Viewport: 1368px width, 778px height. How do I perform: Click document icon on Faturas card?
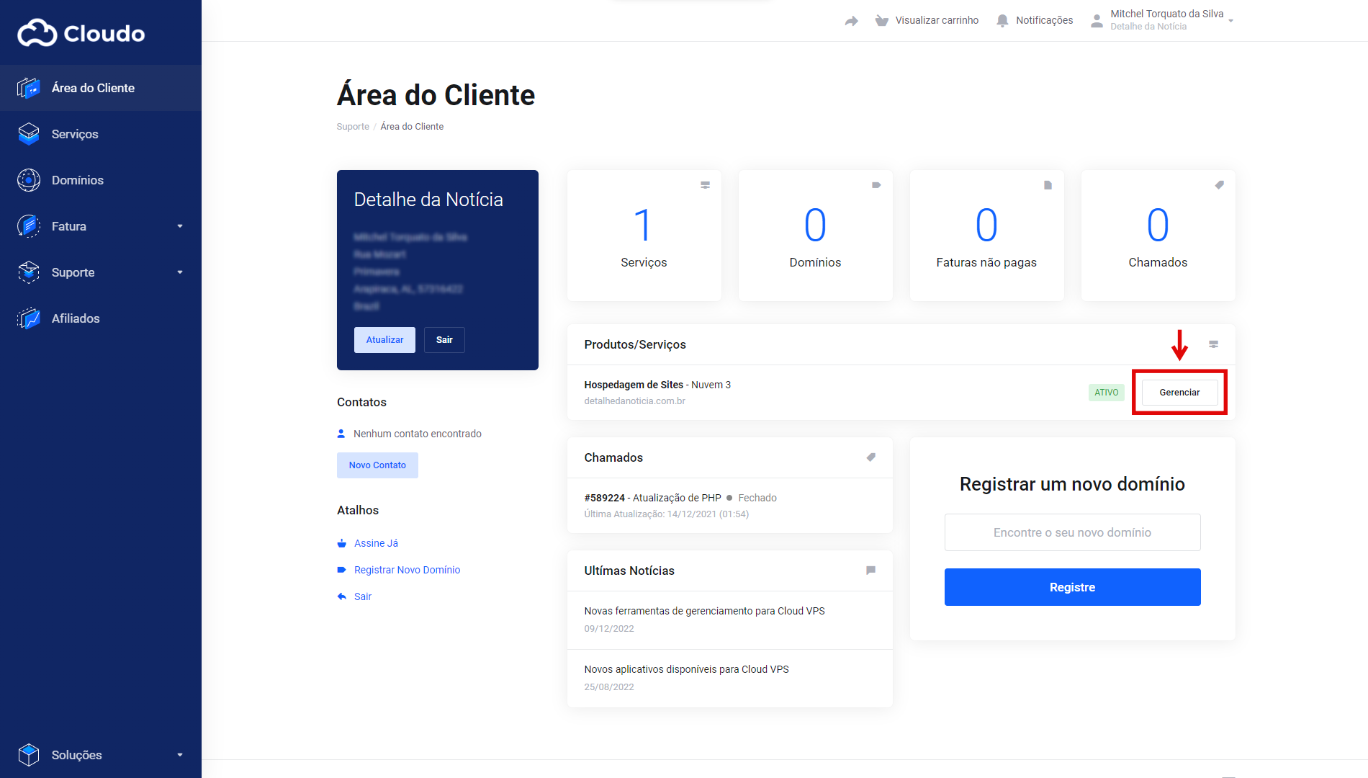point(1048,185)
